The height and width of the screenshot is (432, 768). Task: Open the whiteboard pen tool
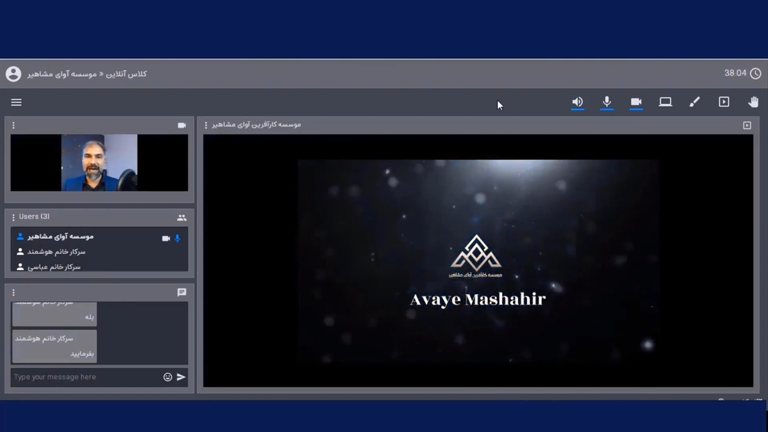click(694, 102)
